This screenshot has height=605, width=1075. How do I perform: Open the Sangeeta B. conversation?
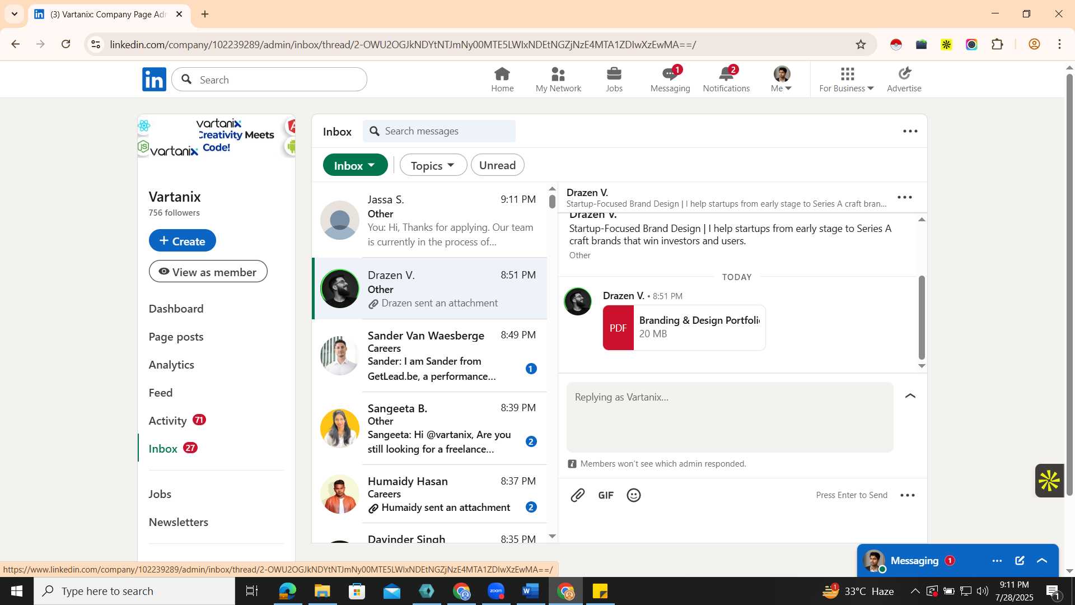coord(429,429)
